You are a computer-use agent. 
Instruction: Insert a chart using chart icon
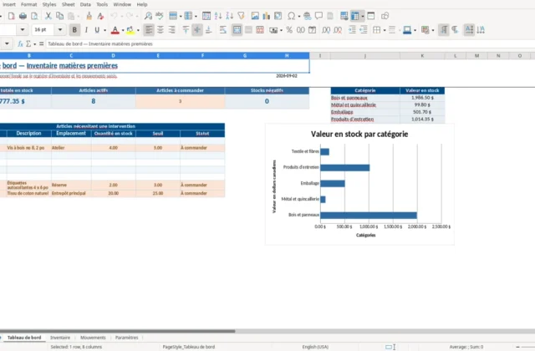[x=266, y=16]
